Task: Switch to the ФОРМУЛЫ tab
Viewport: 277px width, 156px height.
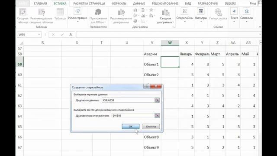Action: [x=119, y=3]
